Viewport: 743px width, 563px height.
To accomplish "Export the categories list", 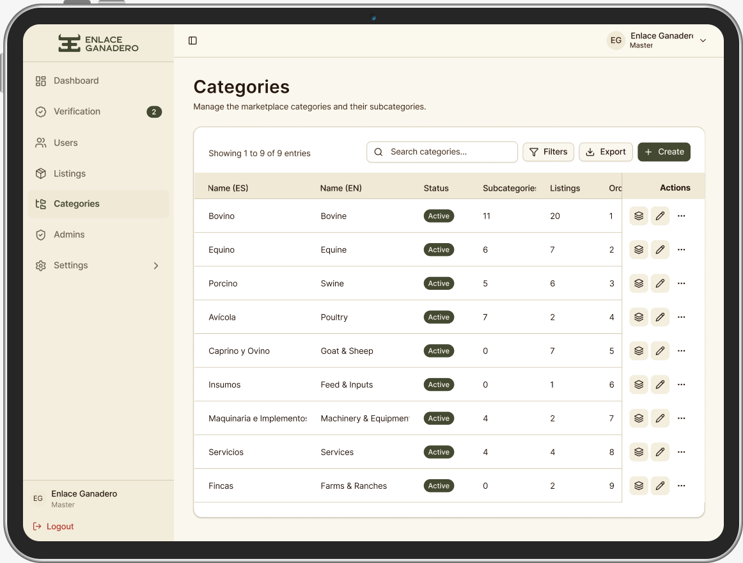I will (606, 152).
